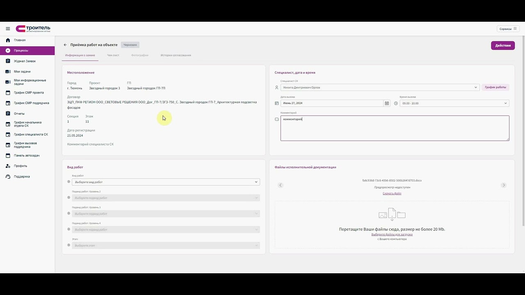Open the Подвид работ Уровень 4 dropdown

pos(166,229)
